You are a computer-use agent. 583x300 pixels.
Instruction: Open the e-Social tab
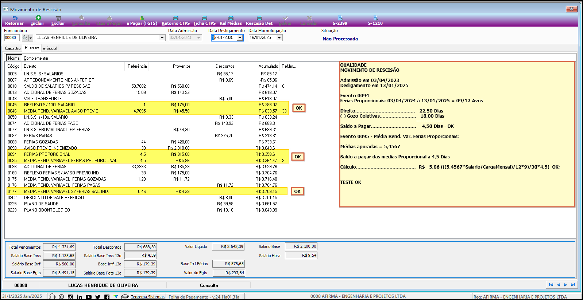pyautogui.click(x=50, y=48)
